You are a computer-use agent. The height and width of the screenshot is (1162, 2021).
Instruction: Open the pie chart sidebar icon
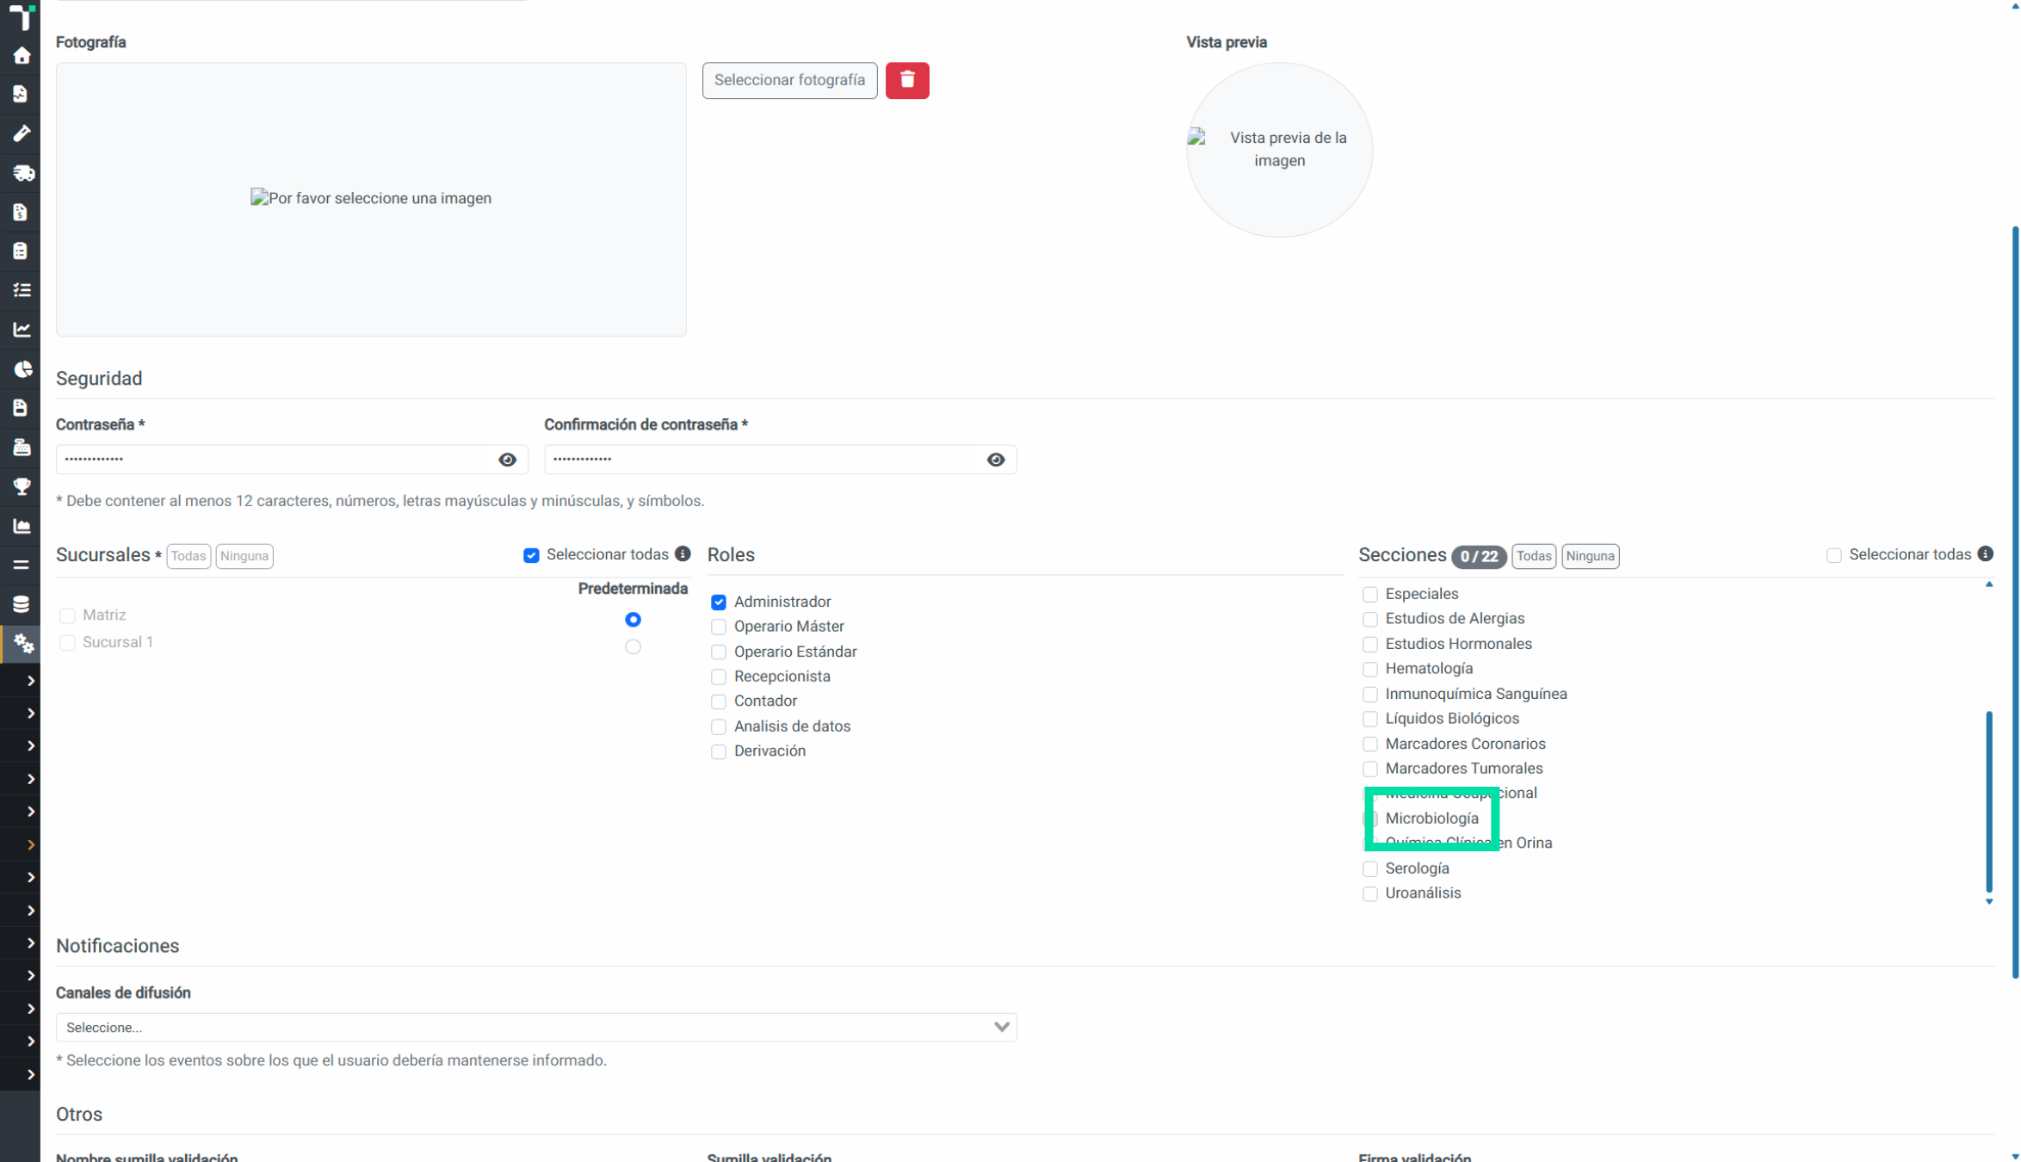[x=22, y=368]
